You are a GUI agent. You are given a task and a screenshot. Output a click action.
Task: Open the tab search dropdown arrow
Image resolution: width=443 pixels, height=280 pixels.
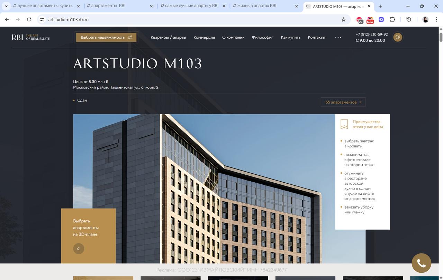point(6,6)
